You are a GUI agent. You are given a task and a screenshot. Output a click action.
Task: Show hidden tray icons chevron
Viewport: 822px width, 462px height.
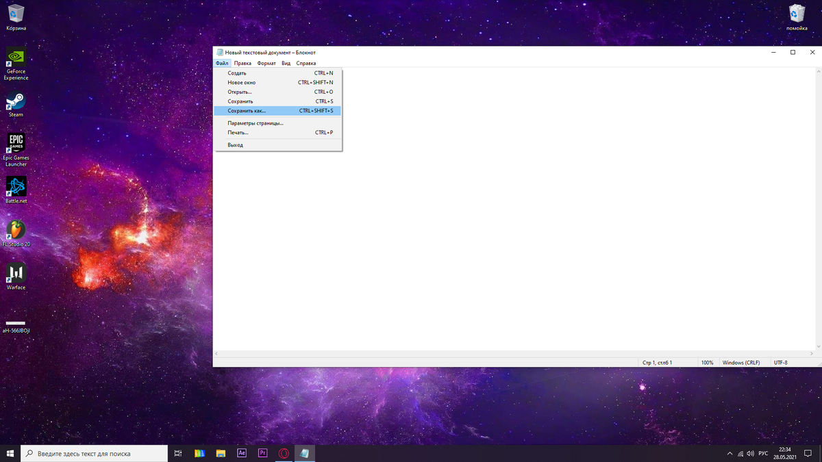(730, 454)
